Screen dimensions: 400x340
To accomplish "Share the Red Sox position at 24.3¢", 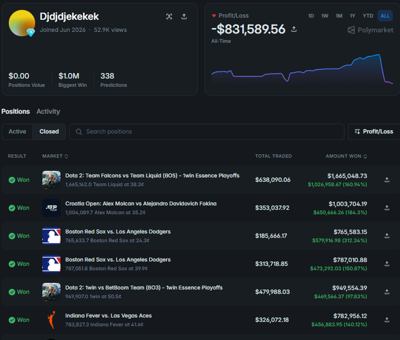I will click(x=386, y=236).
